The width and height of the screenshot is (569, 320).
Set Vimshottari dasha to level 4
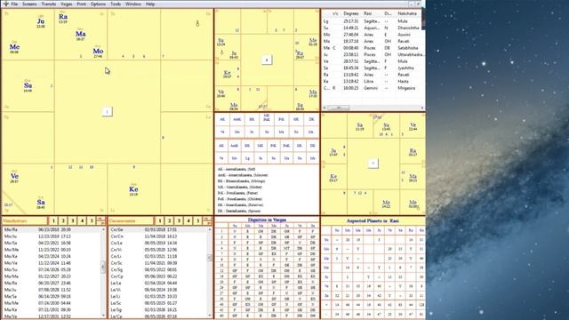tap(82, 220)
